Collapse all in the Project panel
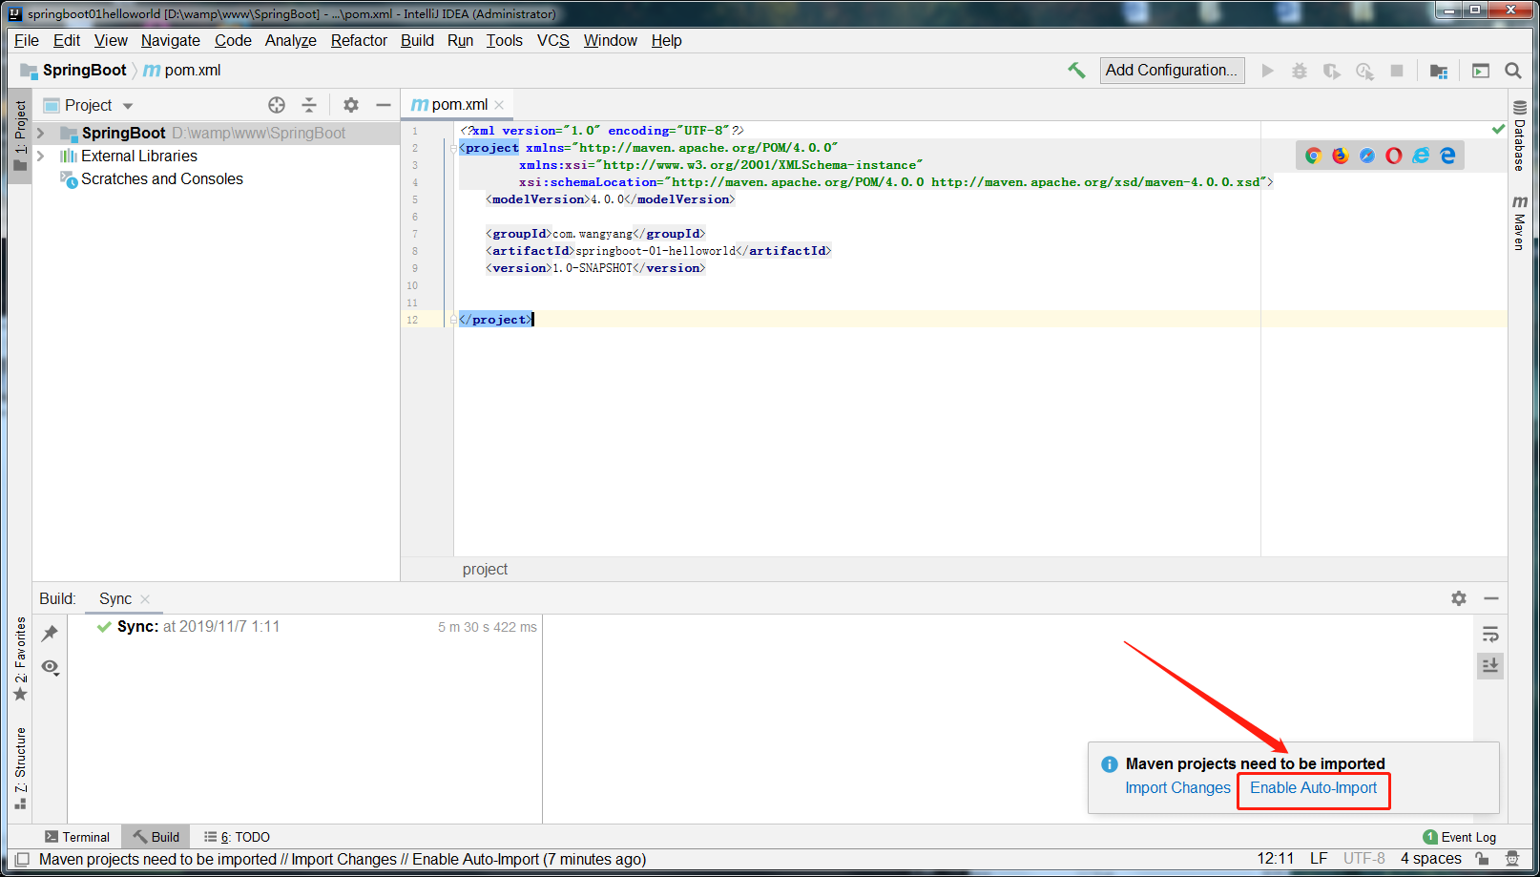Viewport: 1540px width, 877px height. [x=308, y=105]
